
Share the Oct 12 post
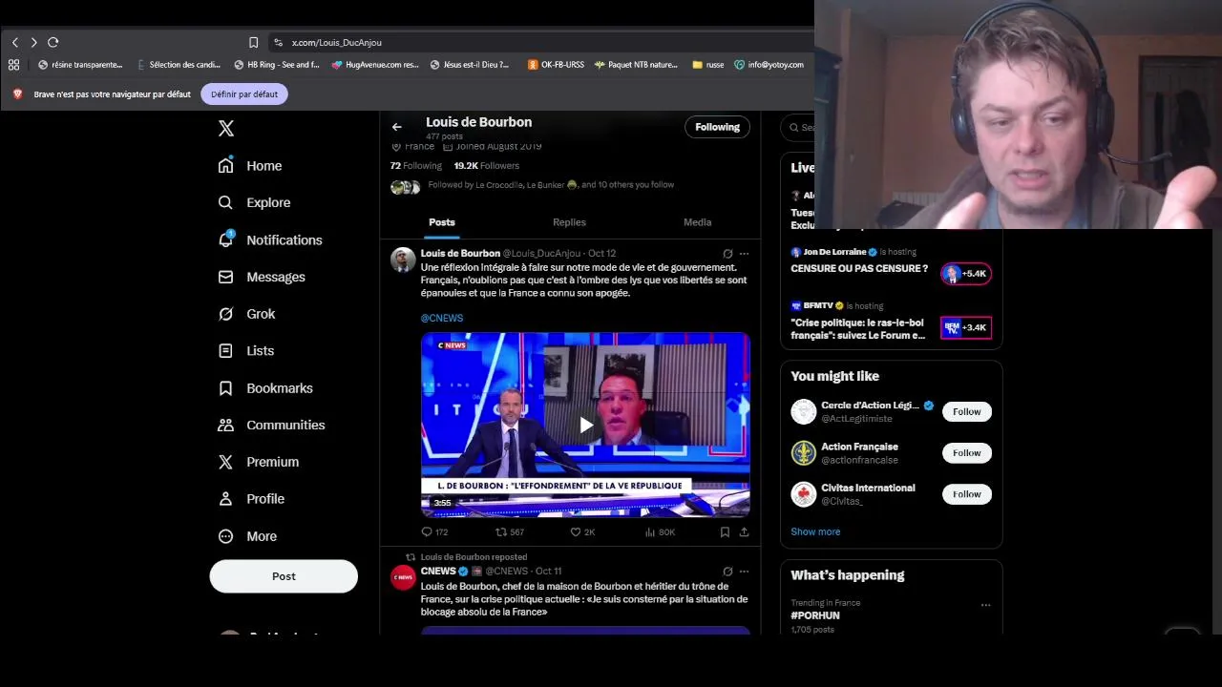point(744,531)
